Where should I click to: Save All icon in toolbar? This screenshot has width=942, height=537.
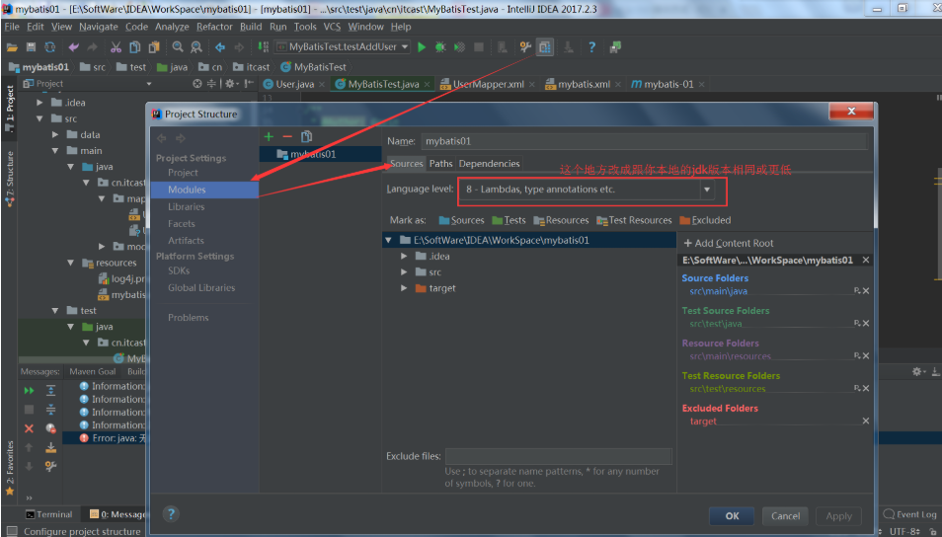coord(32,46)
